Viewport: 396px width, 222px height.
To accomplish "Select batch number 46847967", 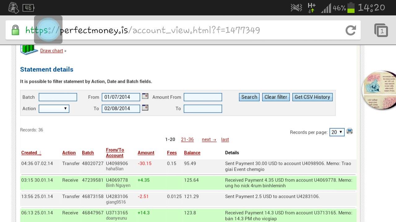I will (93, 213).
